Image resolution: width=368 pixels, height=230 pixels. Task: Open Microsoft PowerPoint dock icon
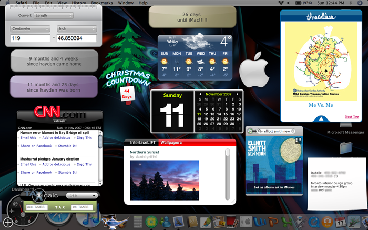tap(273, 222)
